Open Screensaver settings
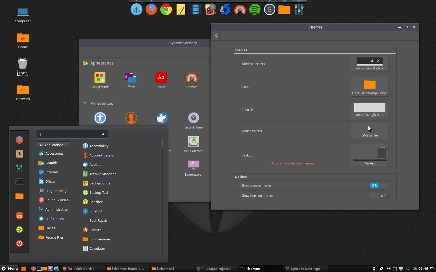The width and height of the screenshot is (436, 272). [194, 168]
